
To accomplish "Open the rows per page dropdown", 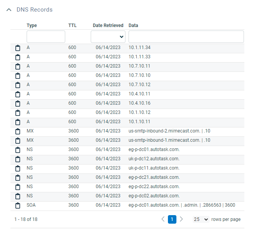I will (x=201, y=219).
